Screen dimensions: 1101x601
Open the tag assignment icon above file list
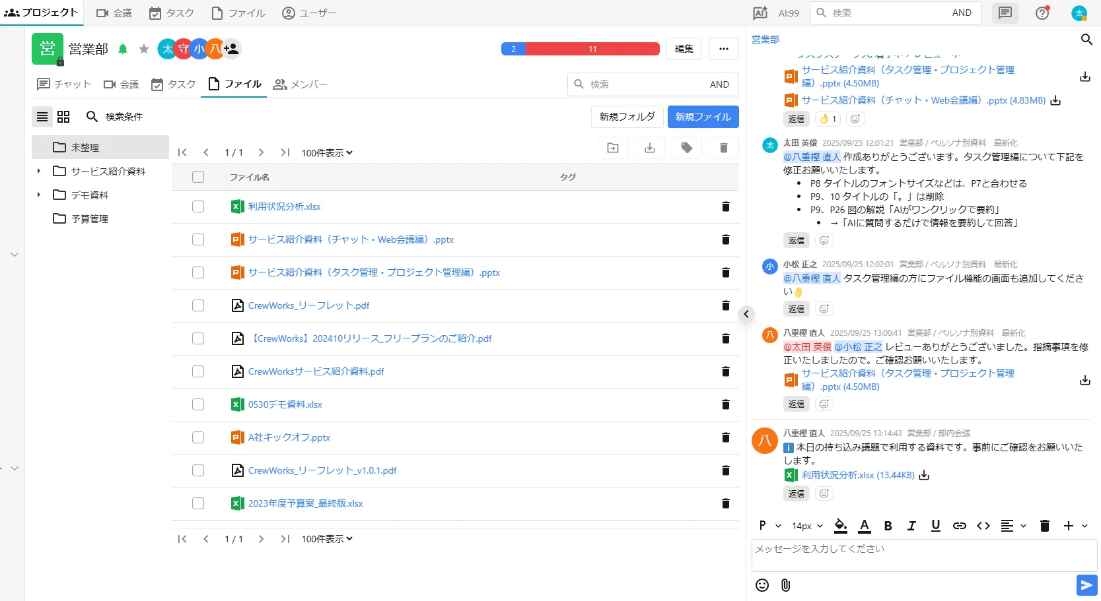coord(686,148)
